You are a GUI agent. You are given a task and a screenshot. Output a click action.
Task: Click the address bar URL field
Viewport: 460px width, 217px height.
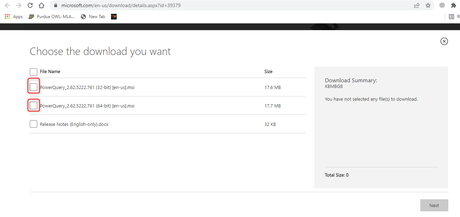coord(213,5)
